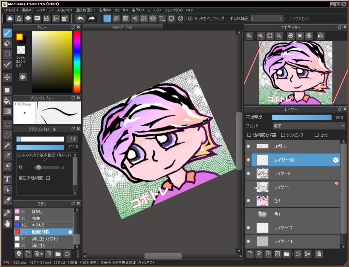
Task: Click the Redo arrow in toolbar
Action: [x=92, y=18]
